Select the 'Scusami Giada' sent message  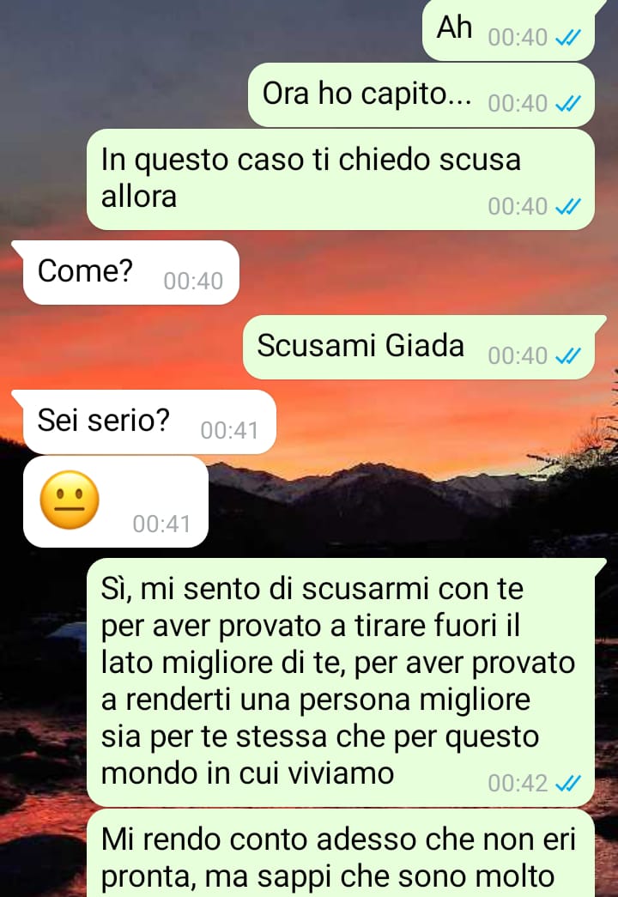point(420,347)
